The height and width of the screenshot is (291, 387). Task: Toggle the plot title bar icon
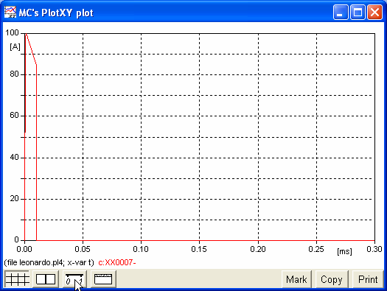(103, 279)
